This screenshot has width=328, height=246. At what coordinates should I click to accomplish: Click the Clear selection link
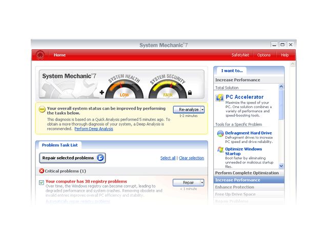(191, 158)
